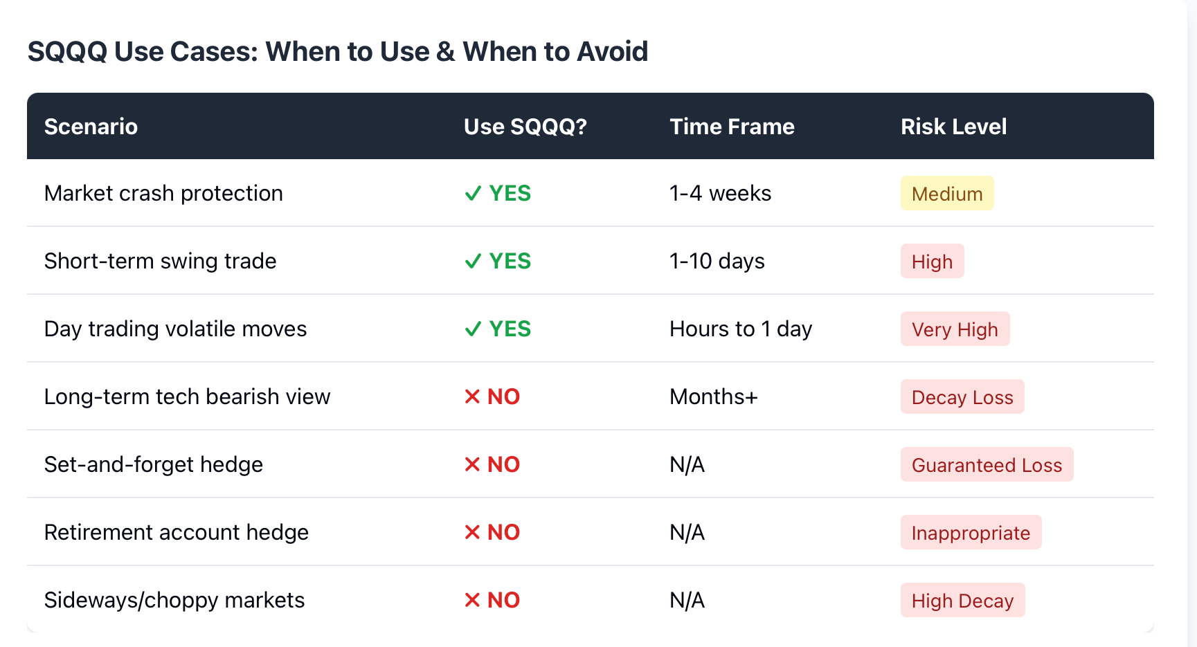Screen dimensions: 1197x647
Task: Click the Very High risk badge
Action: pyautogui.click(x=955, y=329)
